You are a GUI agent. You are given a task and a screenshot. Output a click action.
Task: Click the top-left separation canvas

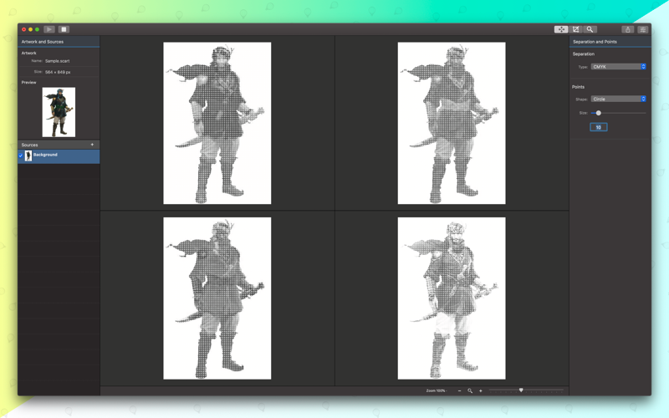(217, 123)
